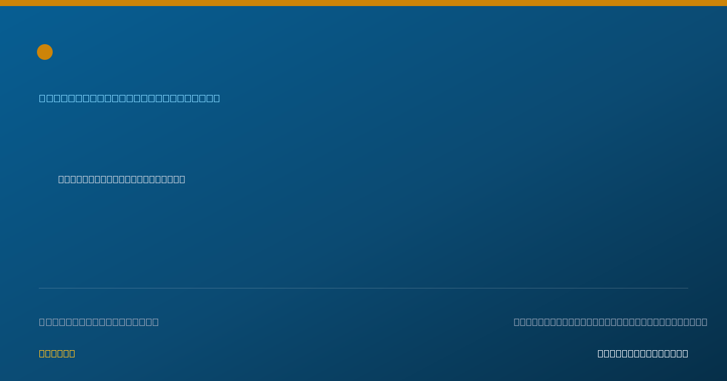Click the last character of the yellow text
This screenshot has width=727, height=381.
click(72, 353)
